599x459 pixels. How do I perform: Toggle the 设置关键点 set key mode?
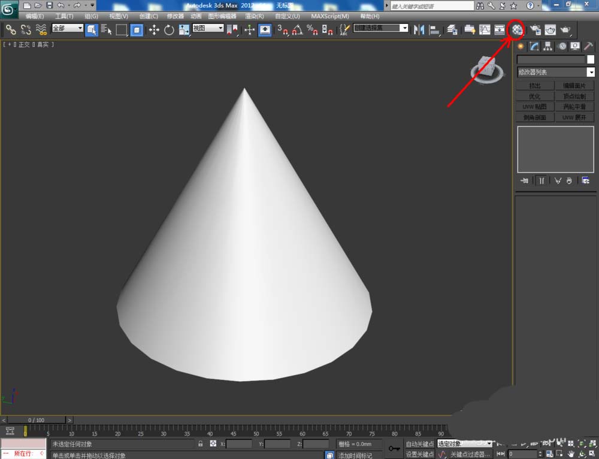click(419, 454)
